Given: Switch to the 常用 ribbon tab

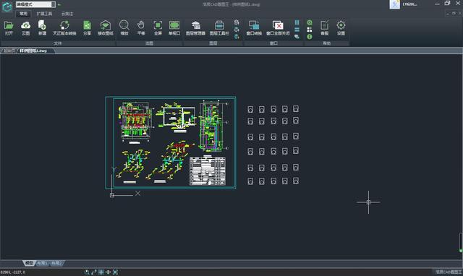Looking at the screenshot, I should click(23, 14).
